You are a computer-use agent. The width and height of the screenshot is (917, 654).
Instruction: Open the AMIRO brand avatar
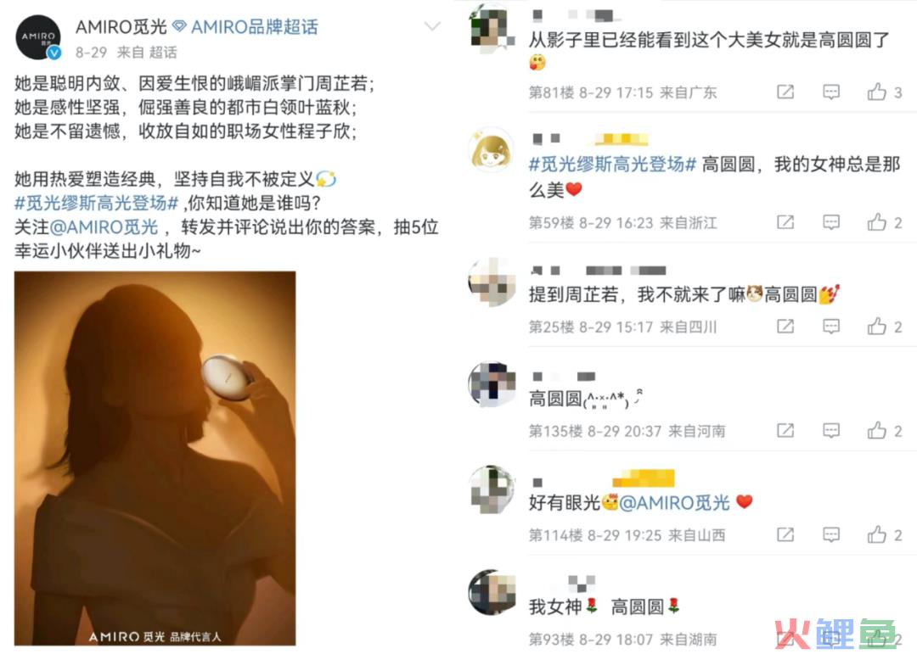38,37
